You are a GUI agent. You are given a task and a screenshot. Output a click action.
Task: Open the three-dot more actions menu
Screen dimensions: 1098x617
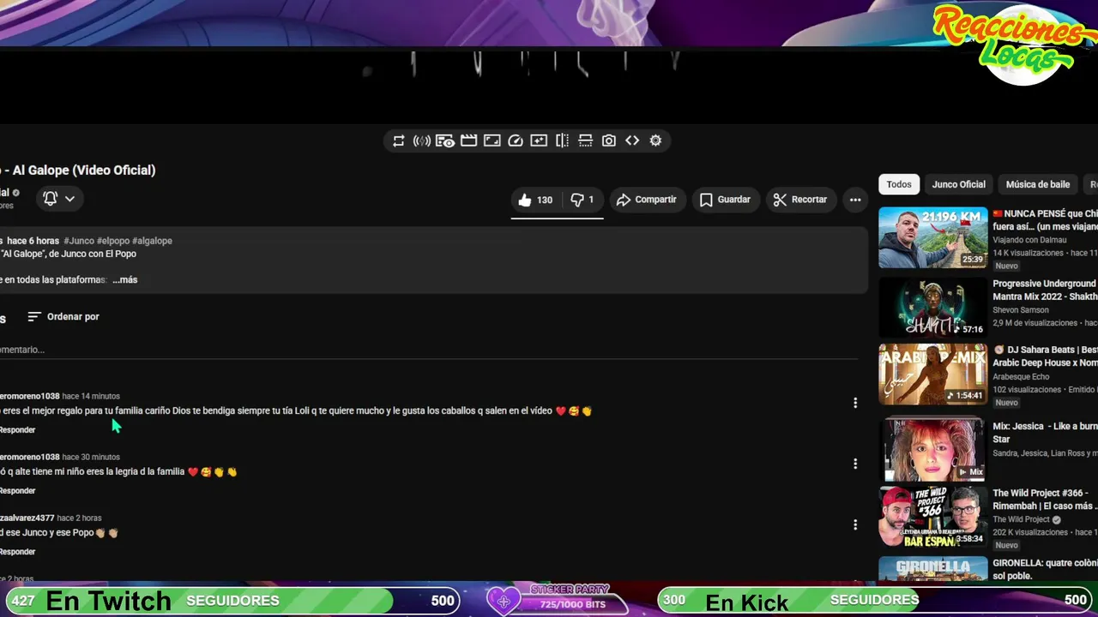tap(855, 200)
